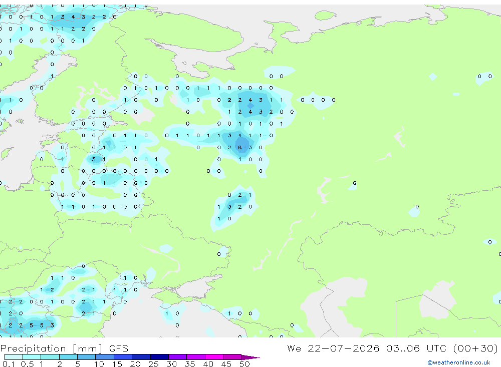This screenshot has height=367, width=501.
Task: Click the legend tick label '15'
Action: (117, 364)
